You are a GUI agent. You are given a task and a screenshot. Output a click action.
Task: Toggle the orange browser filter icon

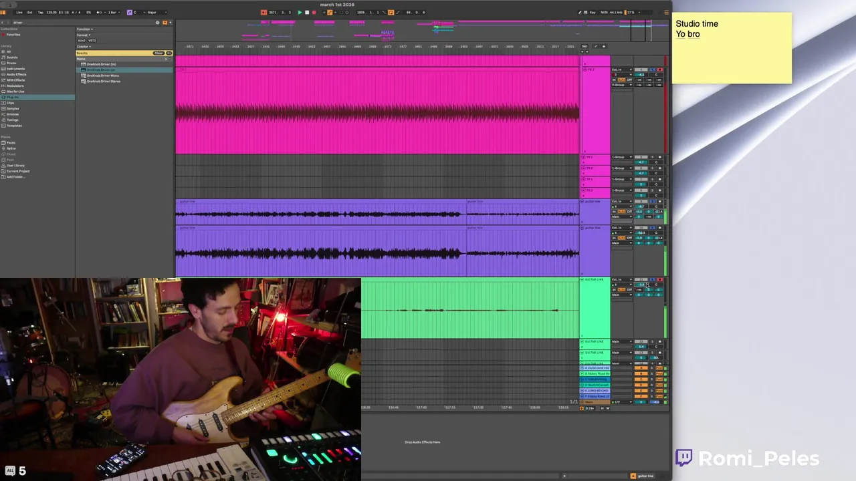point(165,23)
